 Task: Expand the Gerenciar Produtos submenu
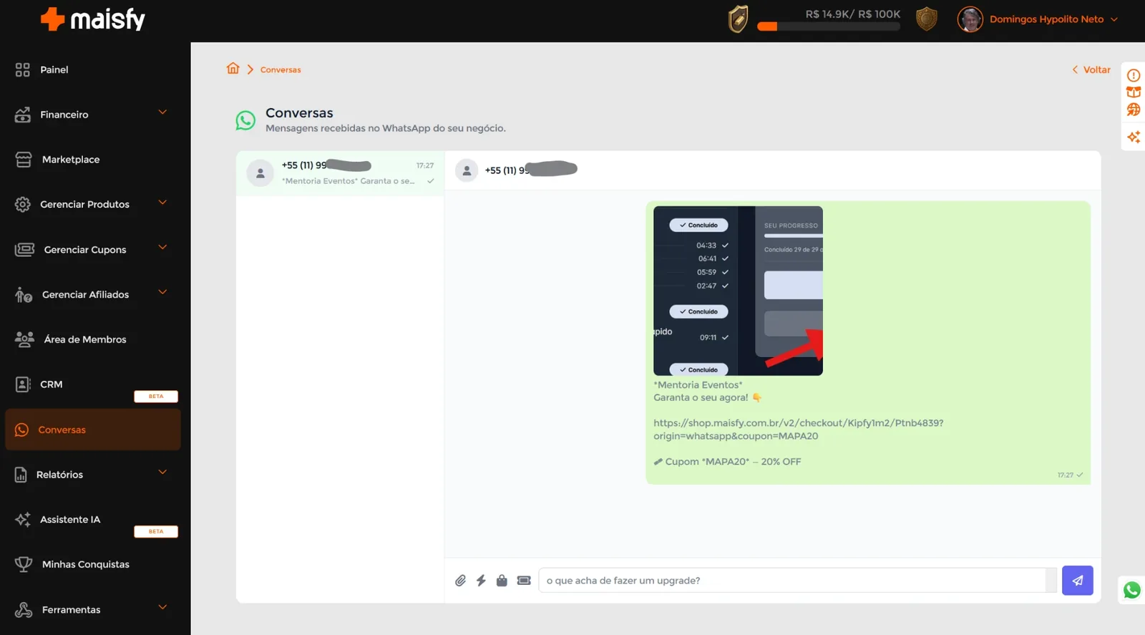162,203
